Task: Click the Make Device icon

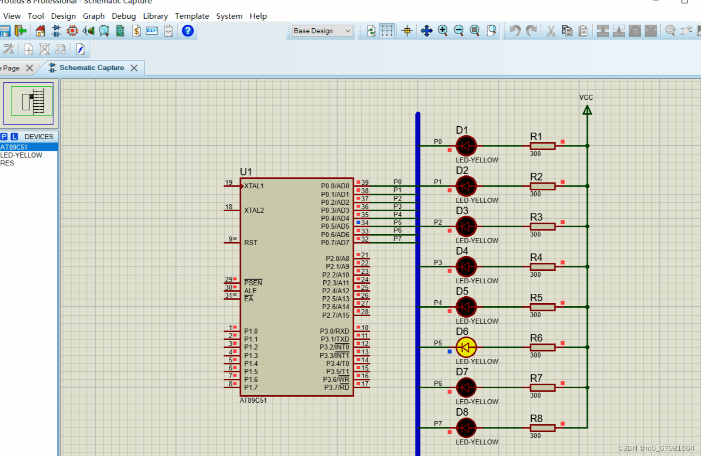Action: pyautogui.click(x=687, y=31)
